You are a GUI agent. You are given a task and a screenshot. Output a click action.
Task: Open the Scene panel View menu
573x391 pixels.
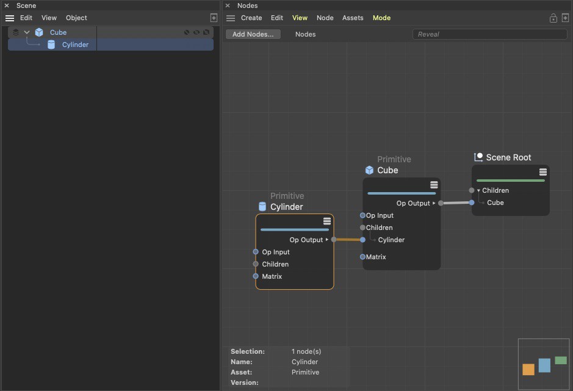[x=49, y=18]
